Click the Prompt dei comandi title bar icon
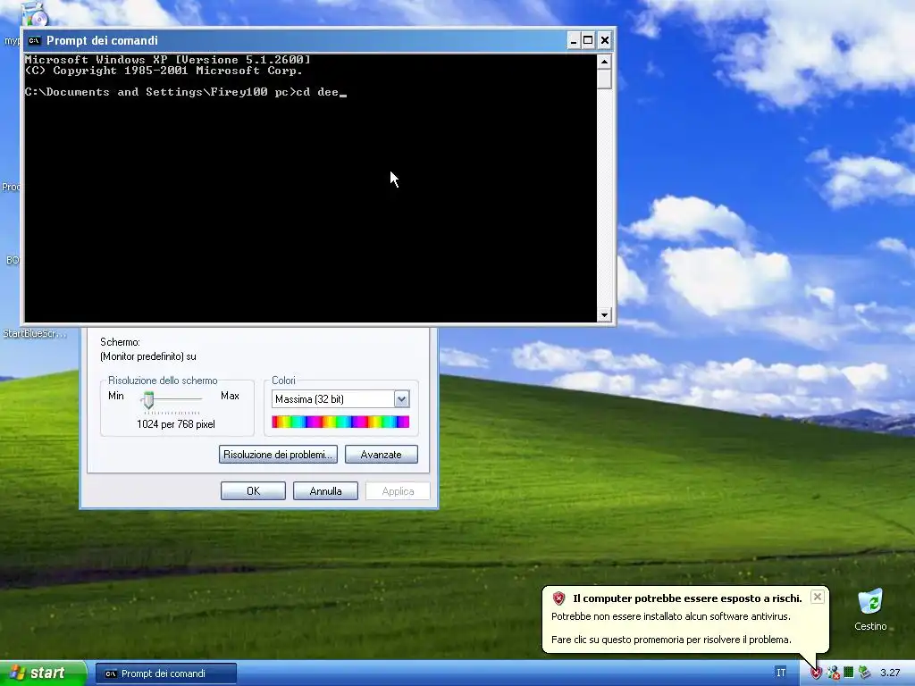 coord(35,40)
